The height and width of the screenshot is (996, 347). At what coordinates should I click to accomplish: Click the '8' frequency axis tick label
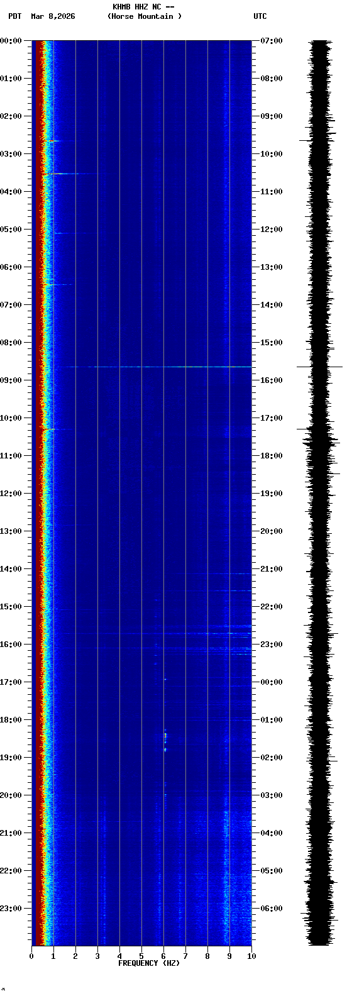[207, 956]
